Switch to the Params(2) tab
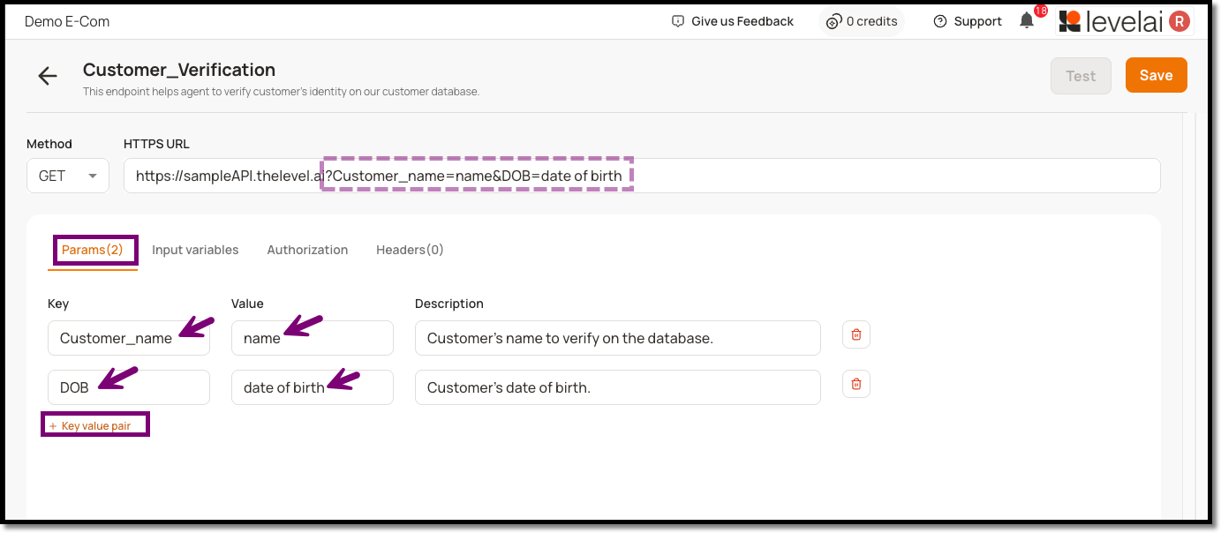 pyautogui.click(x=93, y=250)
